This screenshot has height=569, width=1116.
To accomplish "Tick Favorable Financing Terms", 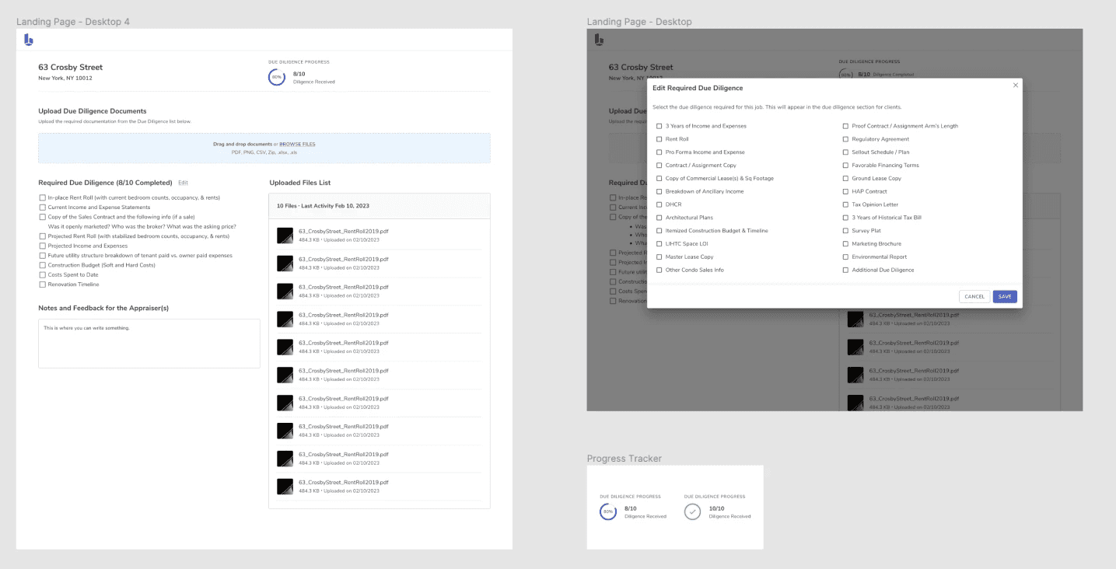I will pyautogui.click(x=845, y=165).
